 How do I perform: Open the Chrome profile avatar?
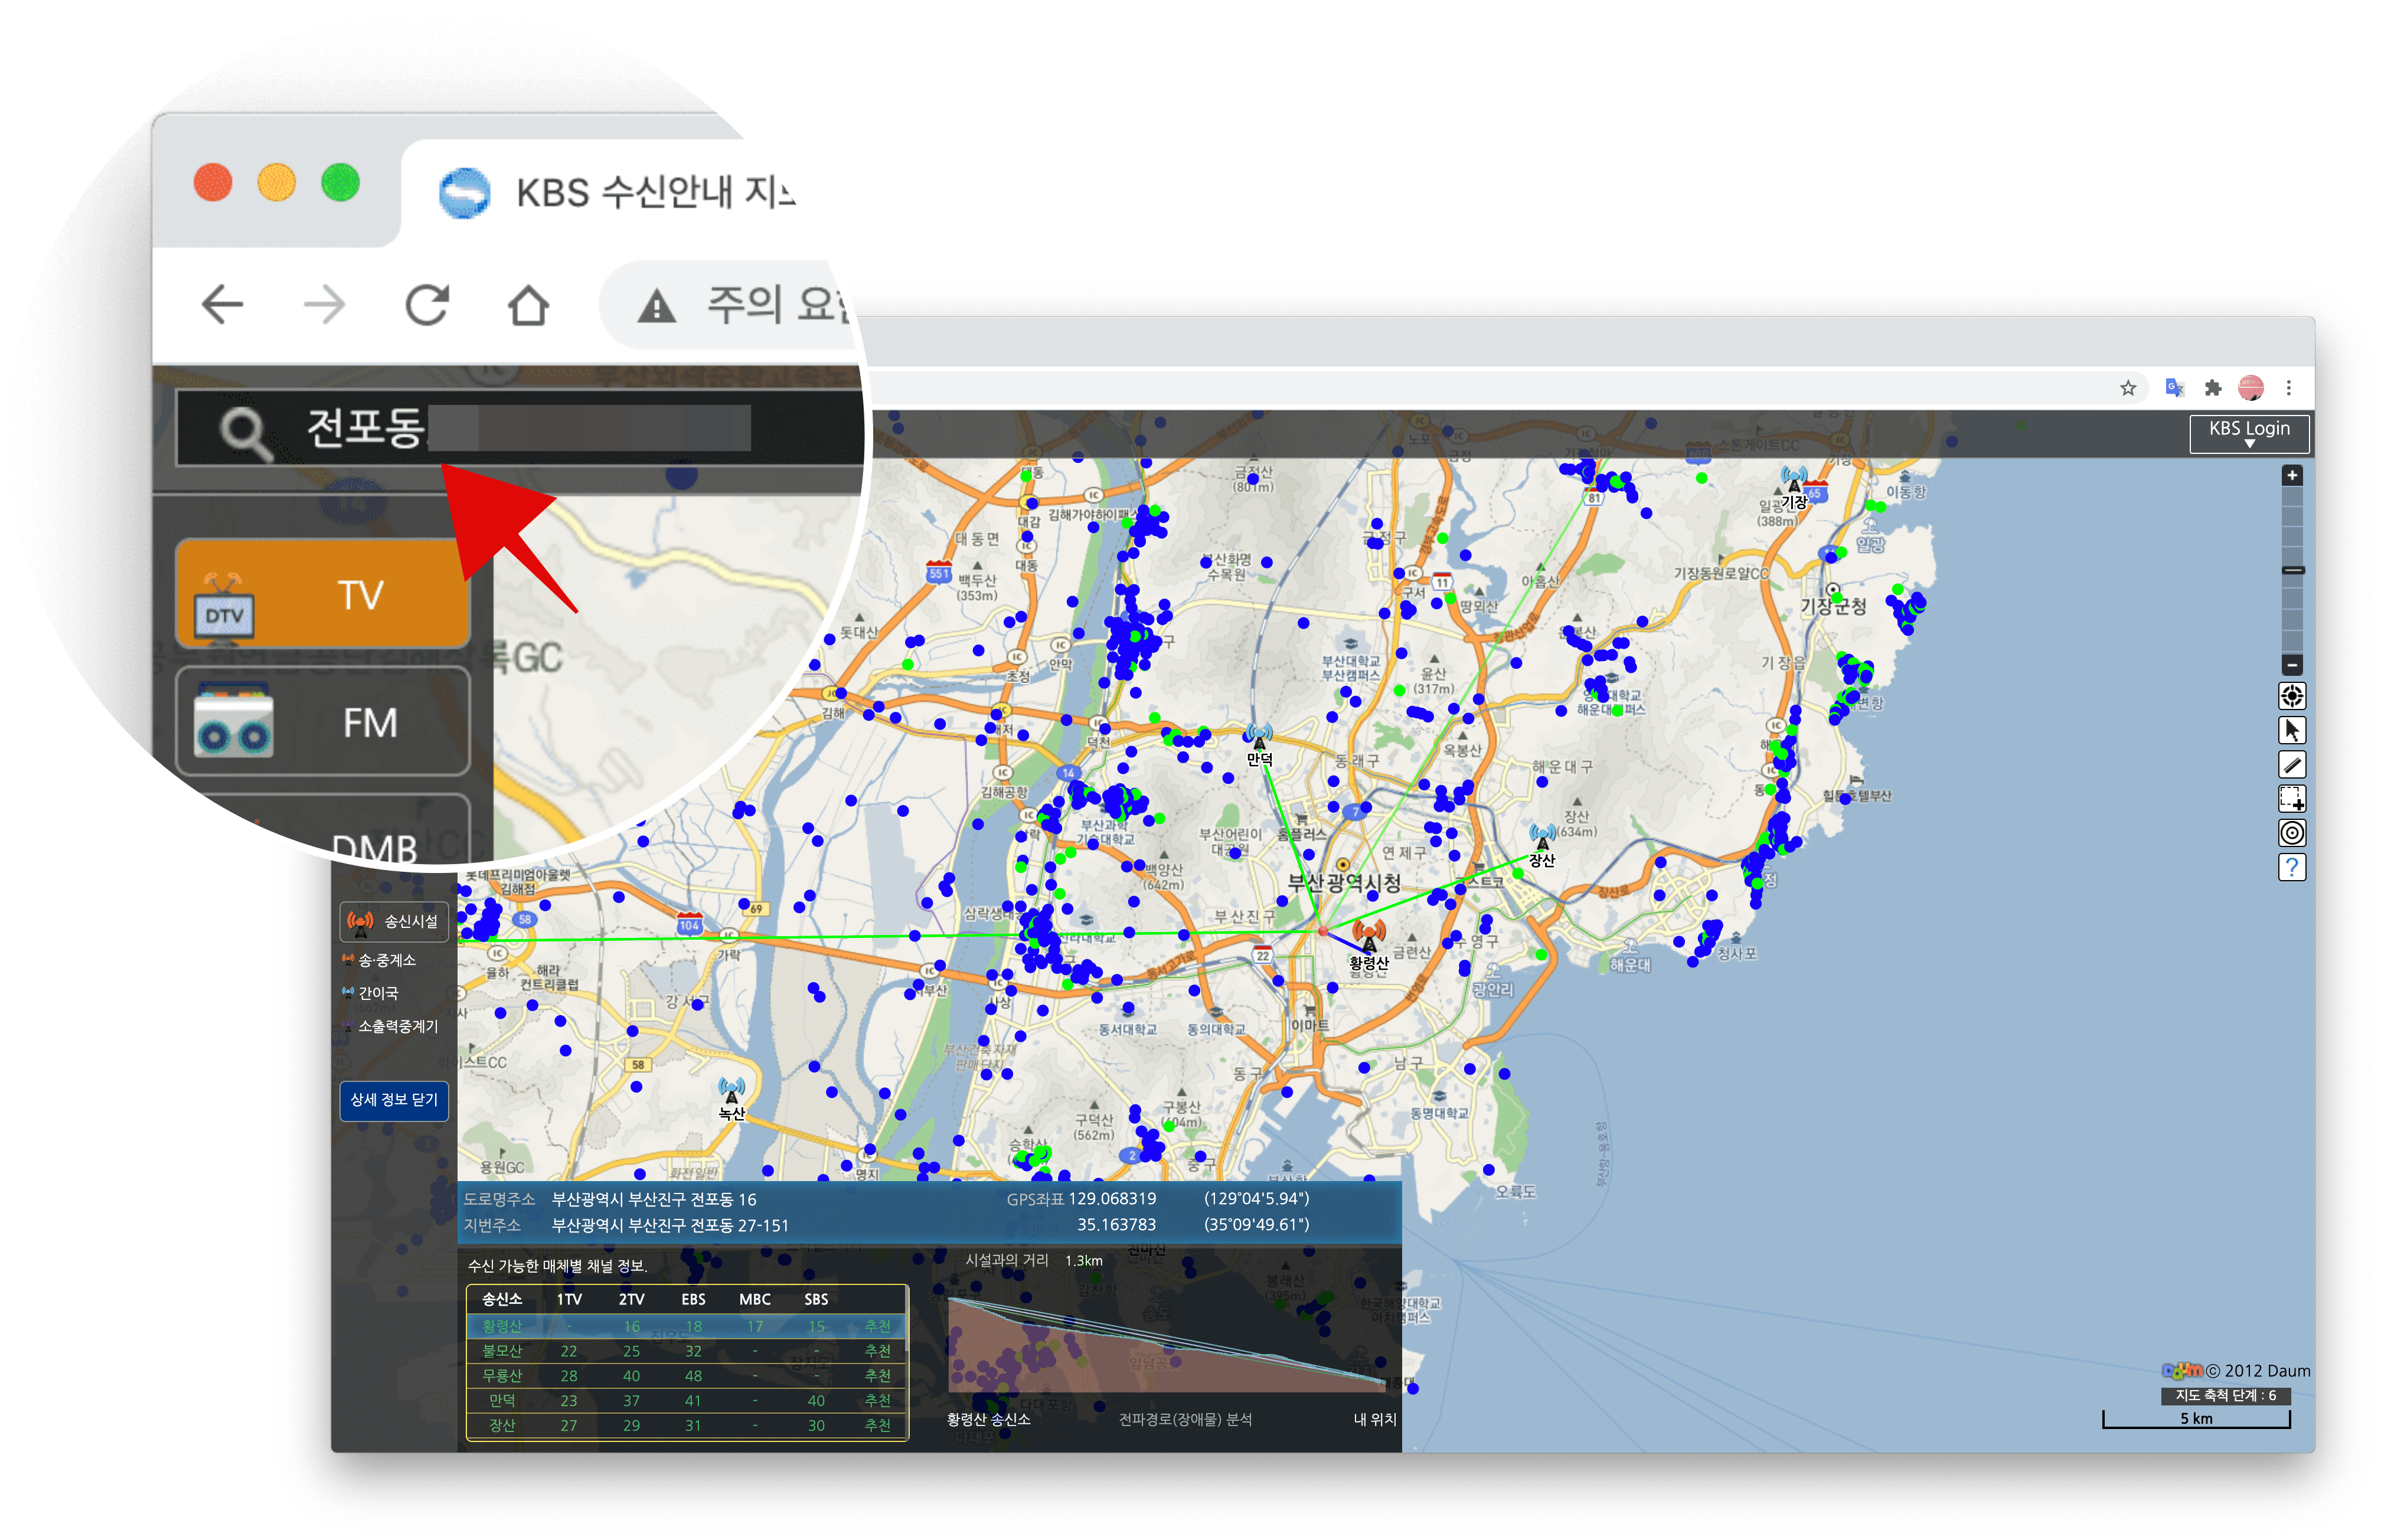tap(2250, 388)
